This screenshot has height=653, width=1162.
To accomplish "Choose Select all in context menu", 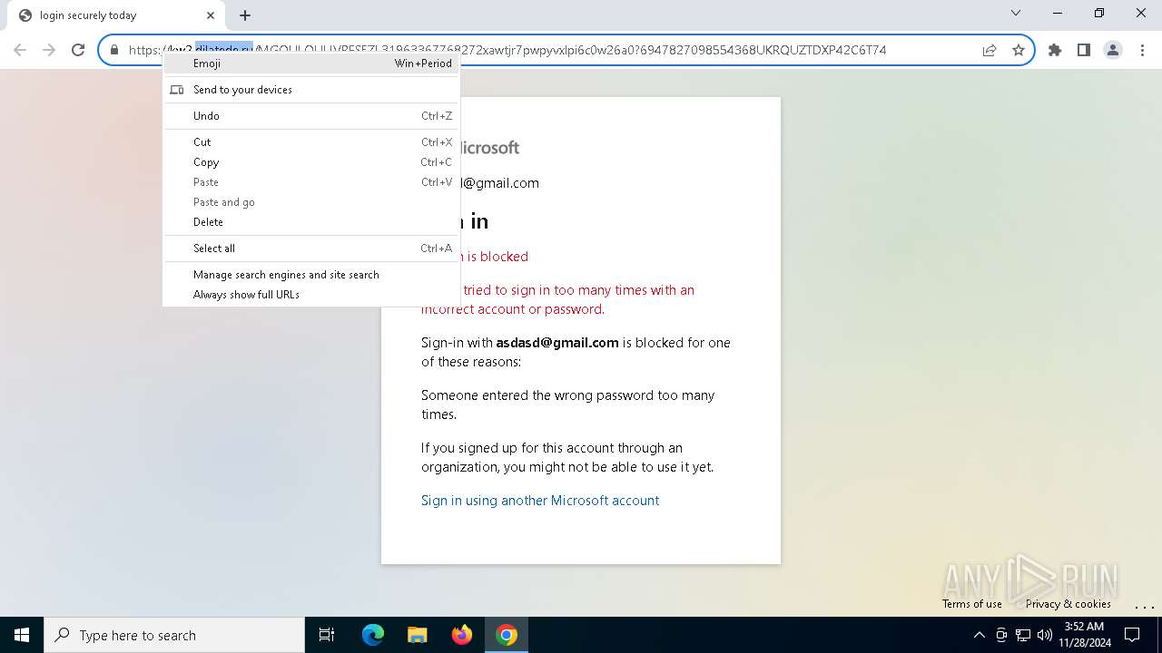I will click(x=311, y=249).
